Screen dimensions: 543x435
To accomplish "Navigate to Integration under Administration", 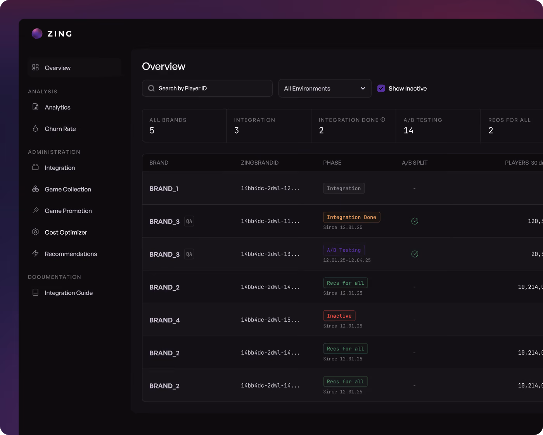I will pyautogui.click(x=60, y=168).
